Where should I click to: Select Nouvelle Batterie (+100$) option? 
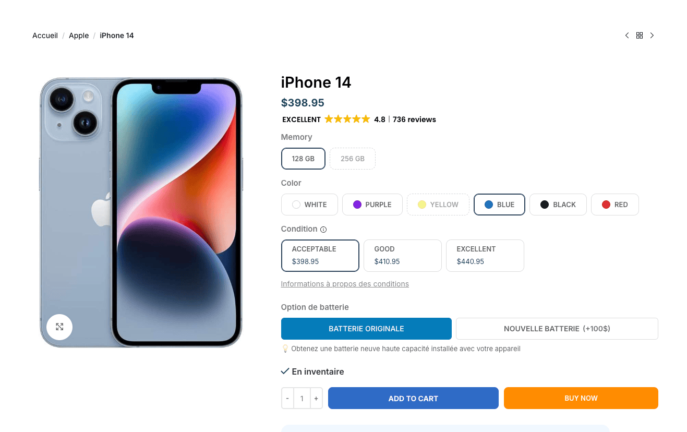click(557, 329)
